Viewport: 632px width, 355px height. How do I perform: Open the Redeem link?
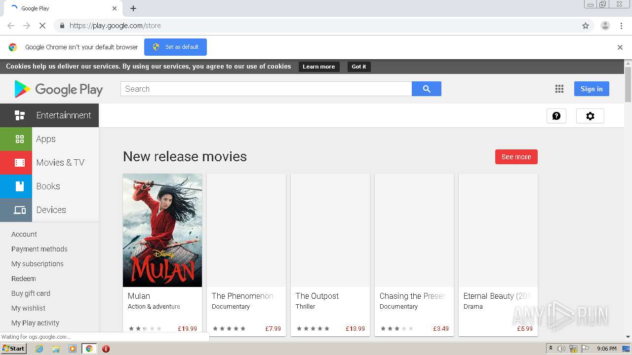click(24, 279)
